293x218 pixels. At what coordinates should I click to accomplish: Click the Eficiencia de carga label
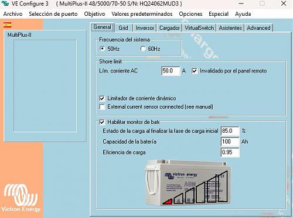(x=124, y=153)
